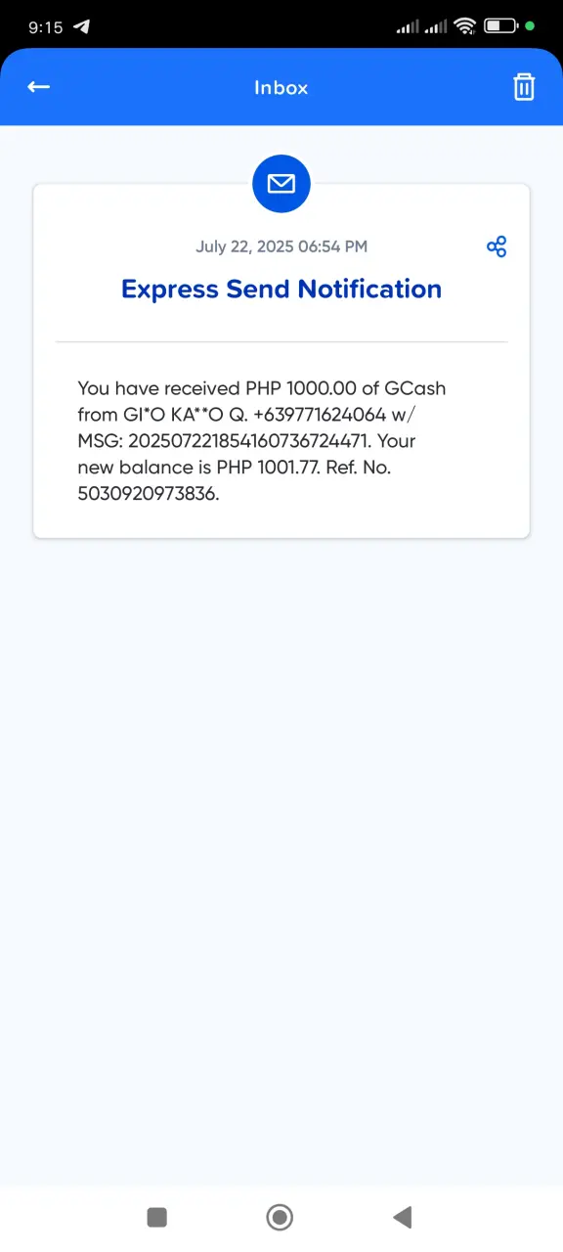
Task: Tap the back arrow in the Inbox header
Action: [38, 87]
